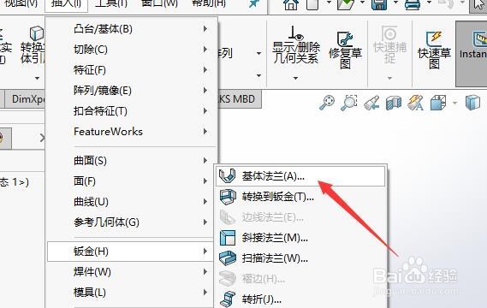Open dropdown arrow next to print icon
Viewport: 487px width, 308px height.
(429, 3)
